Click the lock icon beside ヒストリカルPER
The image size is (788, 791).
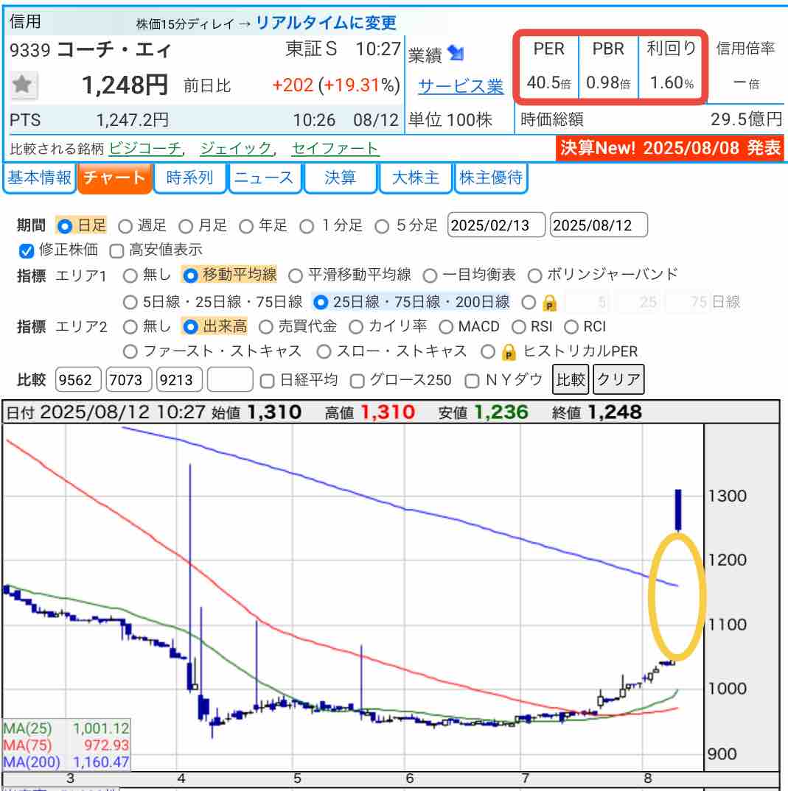[509, 351]
